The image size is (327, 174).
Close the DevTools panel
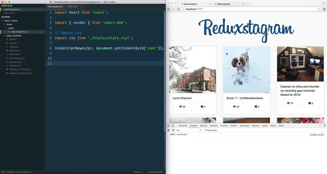[x=324, y=126]
